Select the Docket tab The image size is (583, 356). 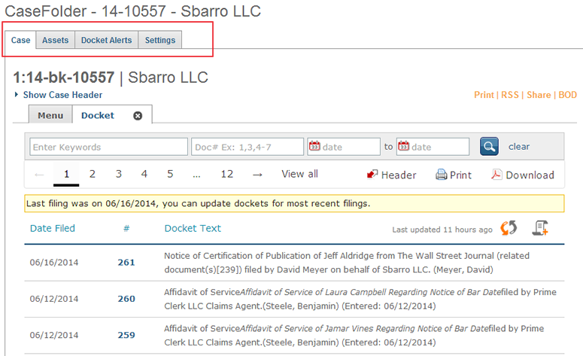(x=98, y=115)
